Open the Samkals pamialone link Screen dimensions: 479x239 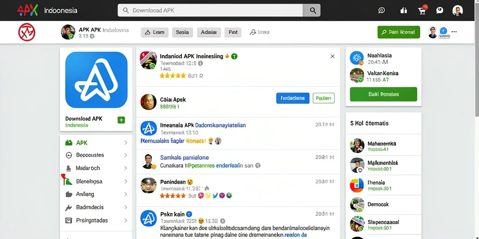coord(184,158)
